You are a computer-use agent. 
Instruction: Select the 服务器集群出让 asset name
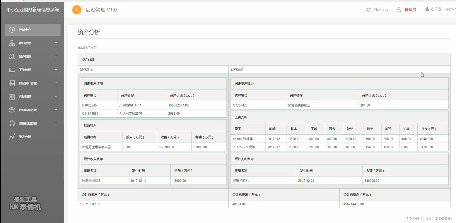(299, 105)
